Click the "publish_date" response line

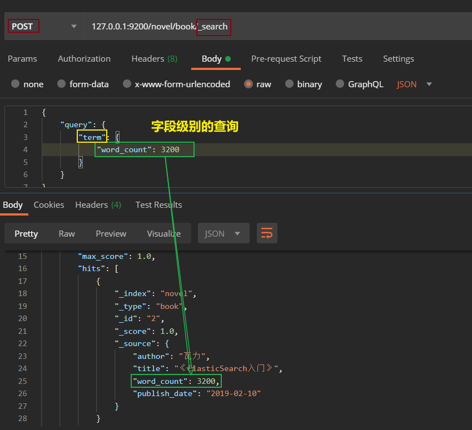197,393
